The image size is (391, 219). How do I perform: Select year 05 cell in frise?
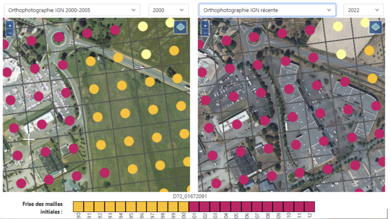point(236,207)
